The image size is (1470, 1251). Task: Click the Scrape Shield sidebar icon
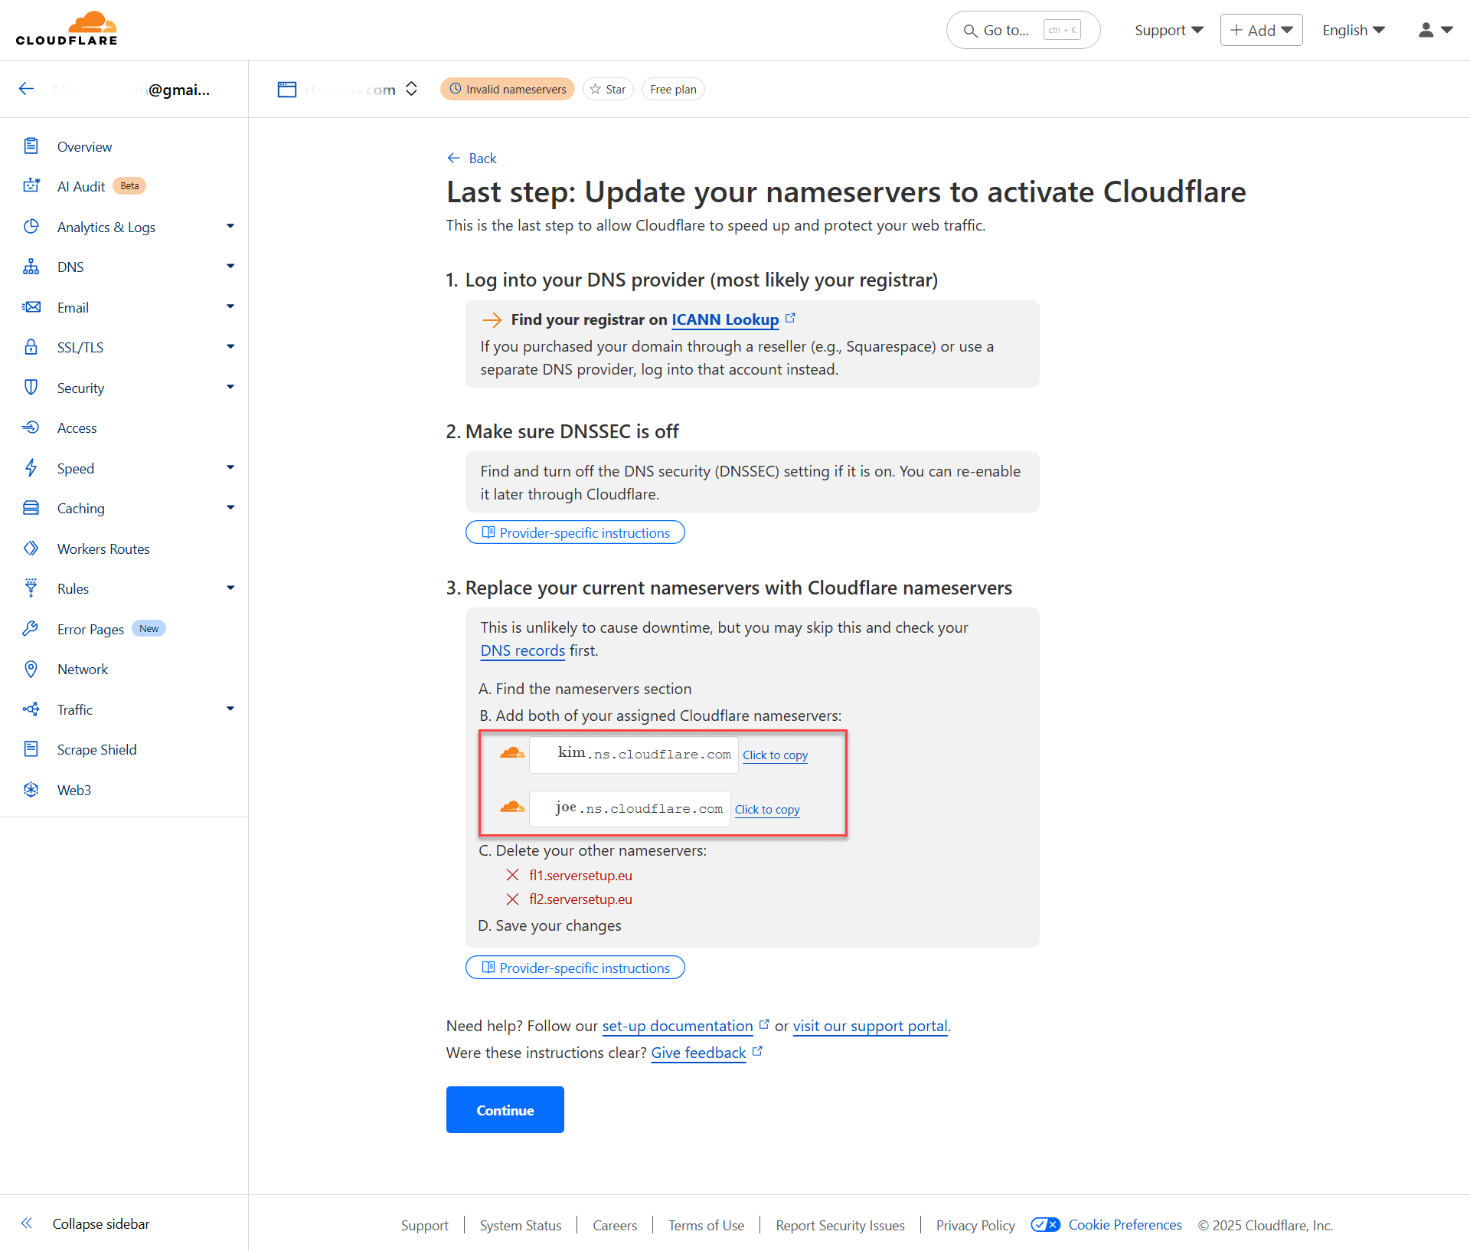click(x=31, y=749)
